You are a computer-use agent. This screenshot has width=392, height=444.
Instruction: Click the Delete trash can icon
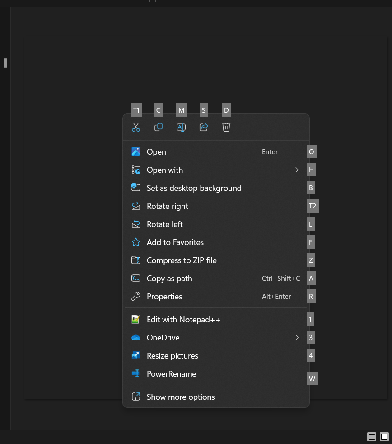point(226,127)
